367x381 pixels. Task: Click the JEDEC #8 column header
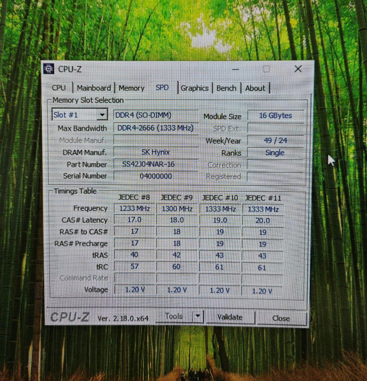point(134,197)
